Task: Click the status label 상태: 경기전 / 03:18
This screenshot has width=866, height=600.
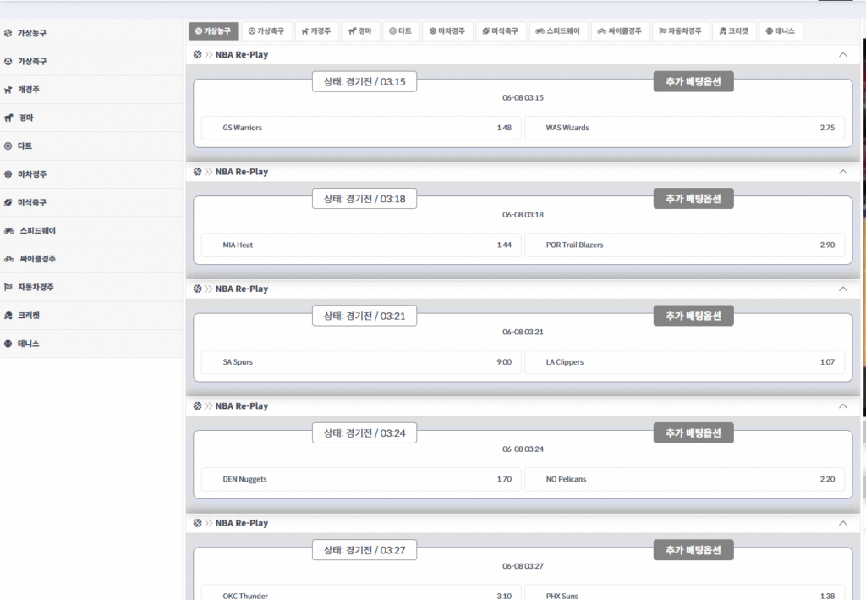Action: point(364,199)
